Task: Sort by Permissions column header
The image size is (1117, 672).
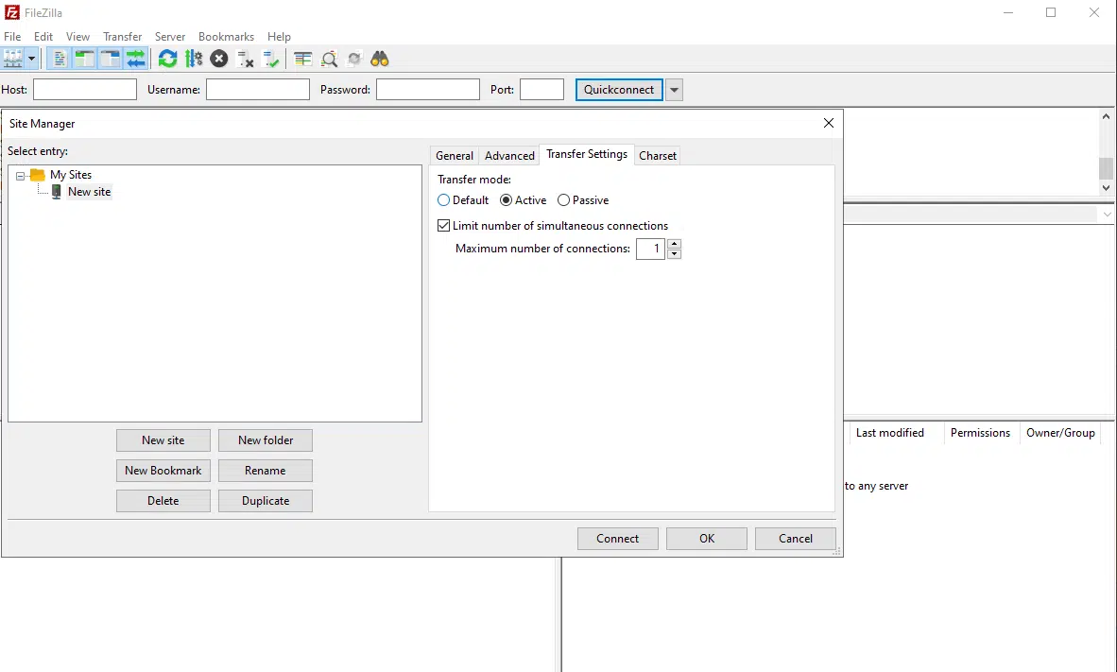Action: [x=980, y=433]
